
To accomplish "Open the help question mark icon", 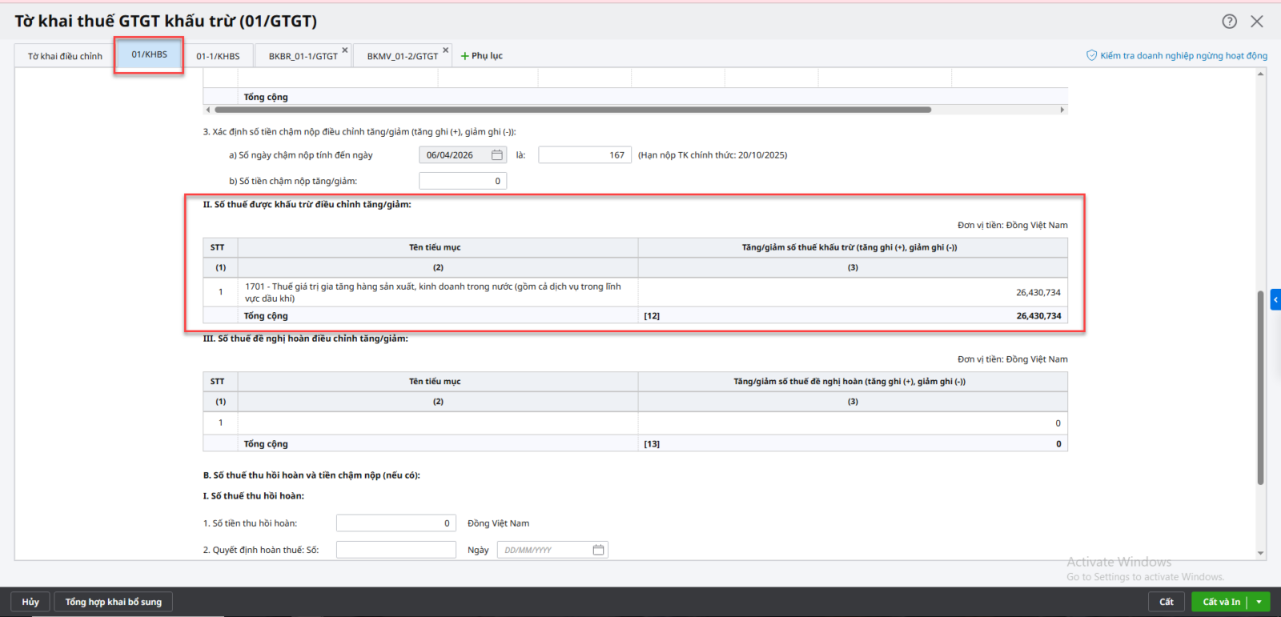I will coord(1229,22).
